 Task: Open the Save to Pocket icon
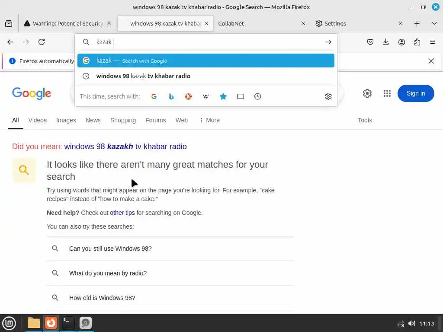tap(370, 42)
